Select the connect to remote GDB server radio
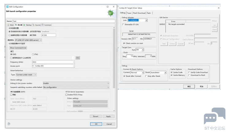The image size is (228, 133). pos(9,35)
